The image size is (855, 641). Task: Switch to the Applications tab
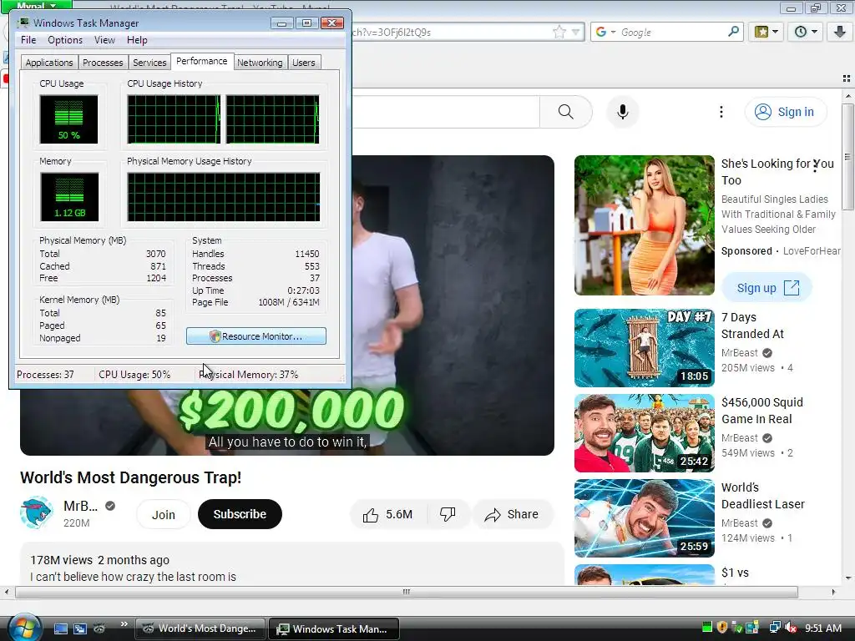point(49,63)
